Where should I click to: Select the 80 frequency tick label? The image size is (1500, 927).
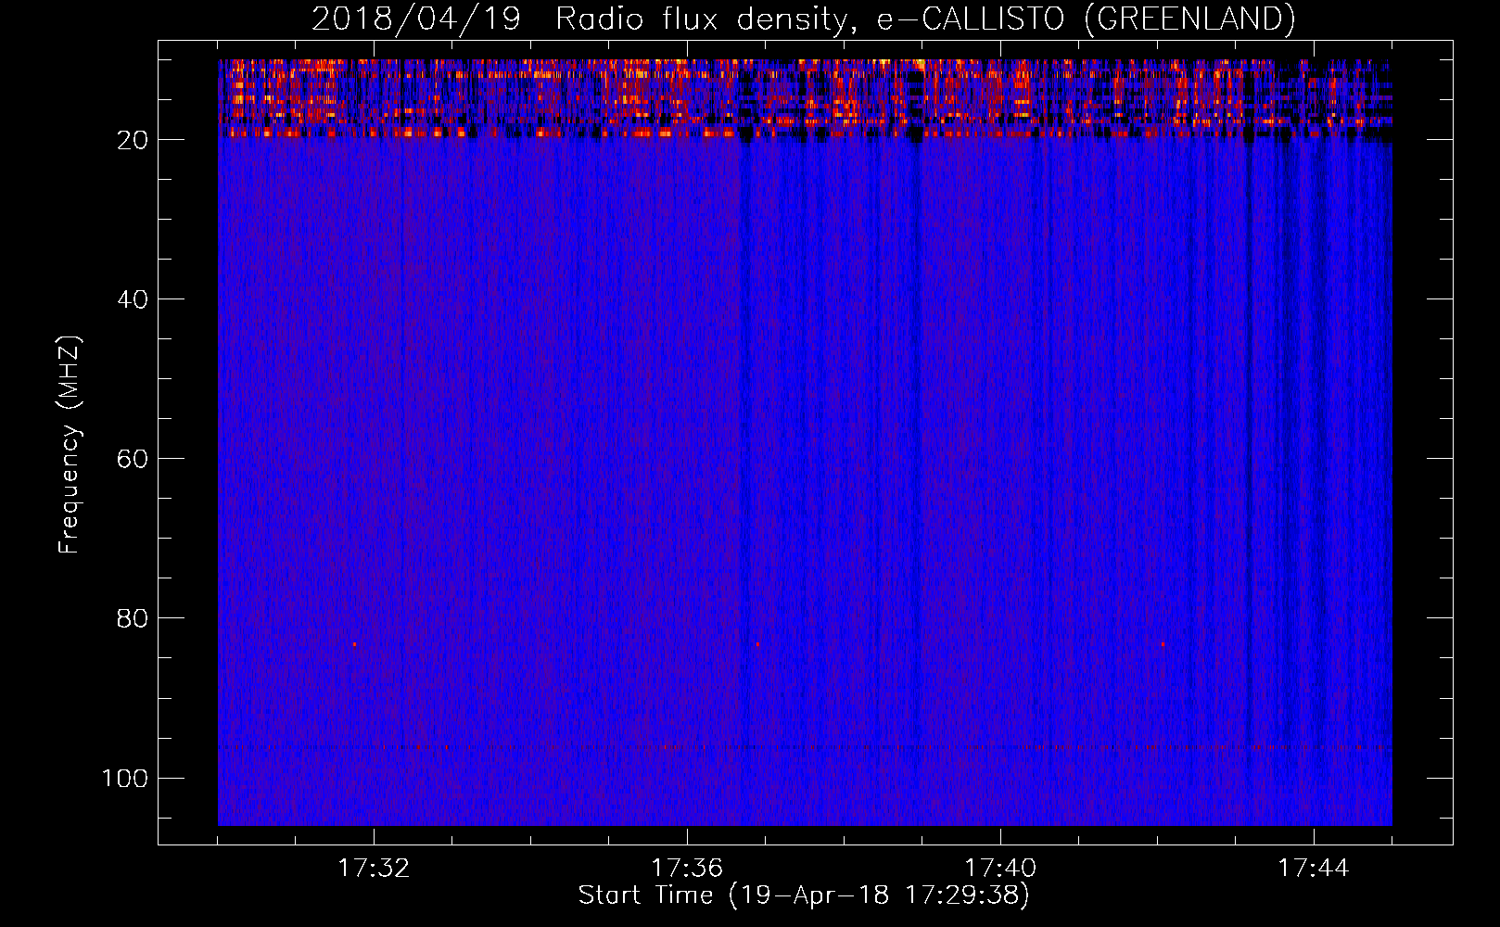pos(133,618)
